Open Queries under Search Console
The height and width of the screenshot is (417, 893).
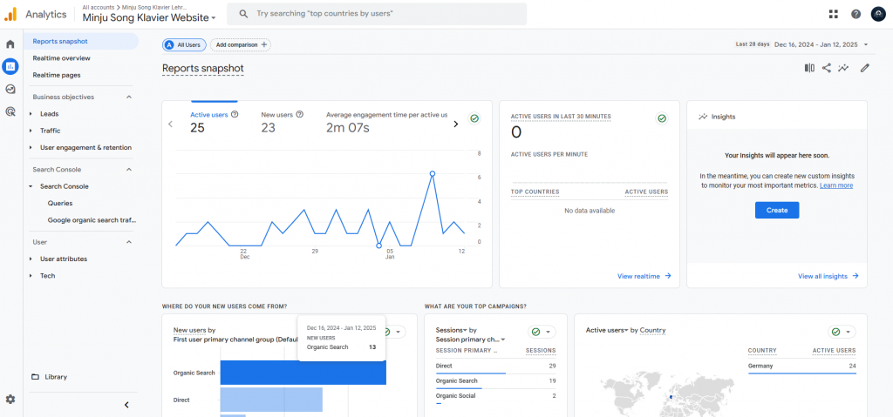[x=60, y=203]
